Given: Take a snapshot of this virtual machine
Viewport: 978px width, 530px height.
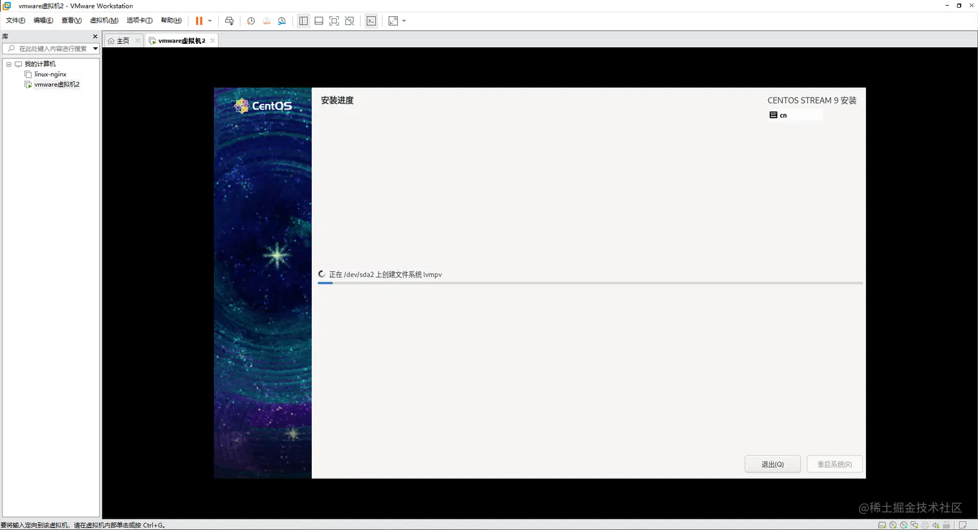Looking at the screenshot, I should click(251, 21).
